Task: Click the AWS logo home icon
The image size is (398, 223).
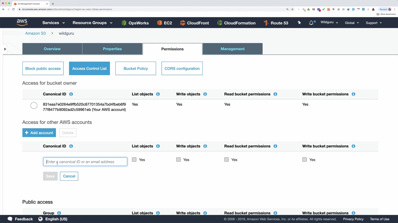Action: point(22,23)
